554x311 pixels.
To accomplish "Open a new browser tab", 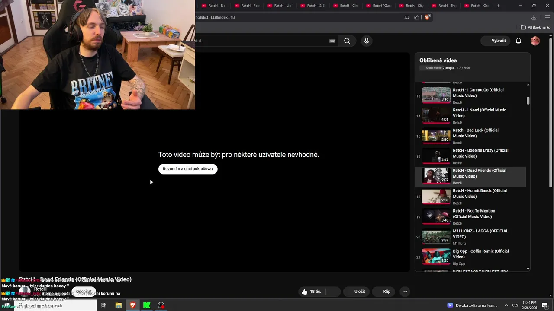I will pos(498,6).
